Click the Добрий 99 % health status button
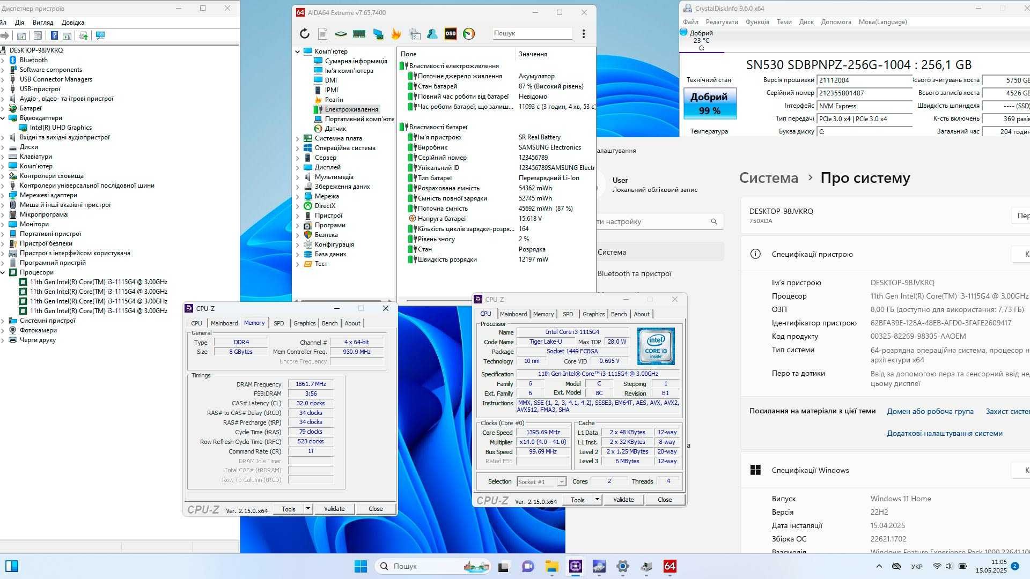Image resolution: width=1030 pixels, height=579 pixels. [x=709, y=103]
